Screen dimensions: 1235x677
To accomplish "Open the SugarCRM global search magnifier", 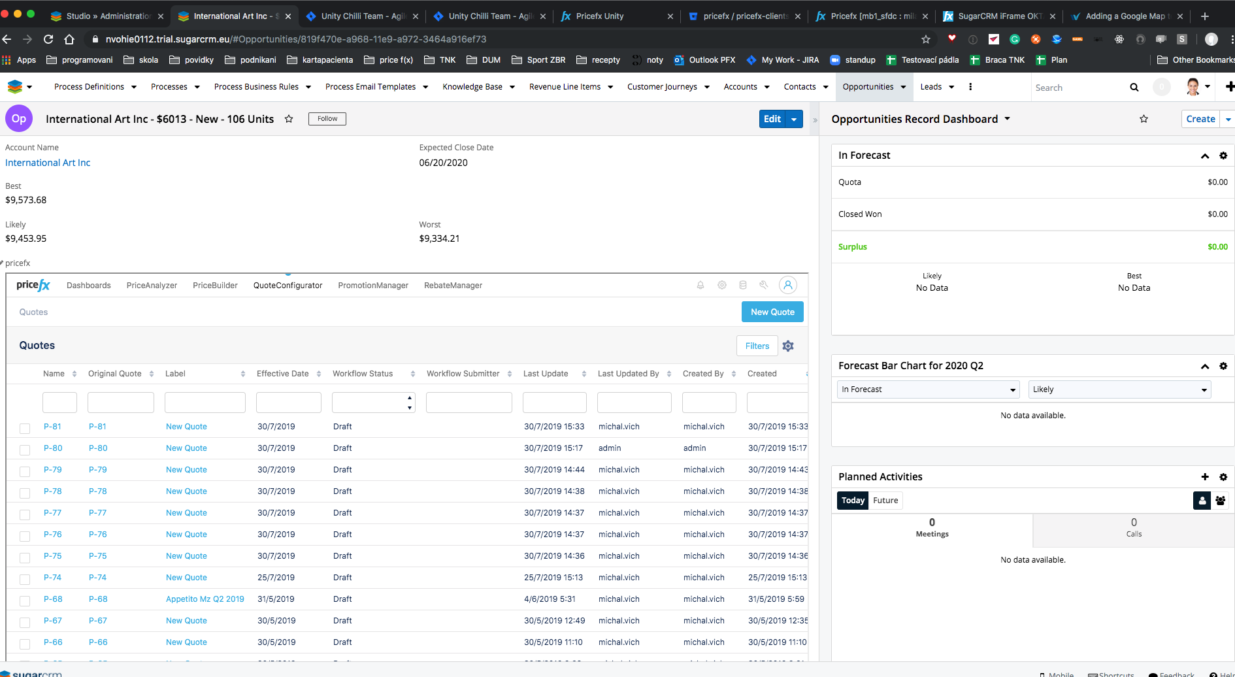I will click(1135, 87).
